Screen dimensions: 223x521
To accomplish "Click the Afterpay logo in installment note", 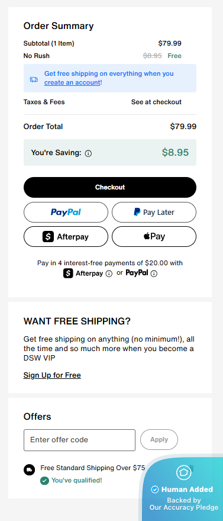I will point(83,274).
